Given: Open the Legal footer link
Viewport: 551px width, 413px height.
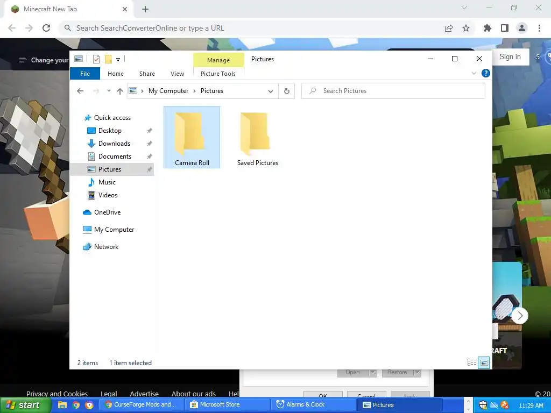Looking at the screenshot, I should click(x=109, y=394).
